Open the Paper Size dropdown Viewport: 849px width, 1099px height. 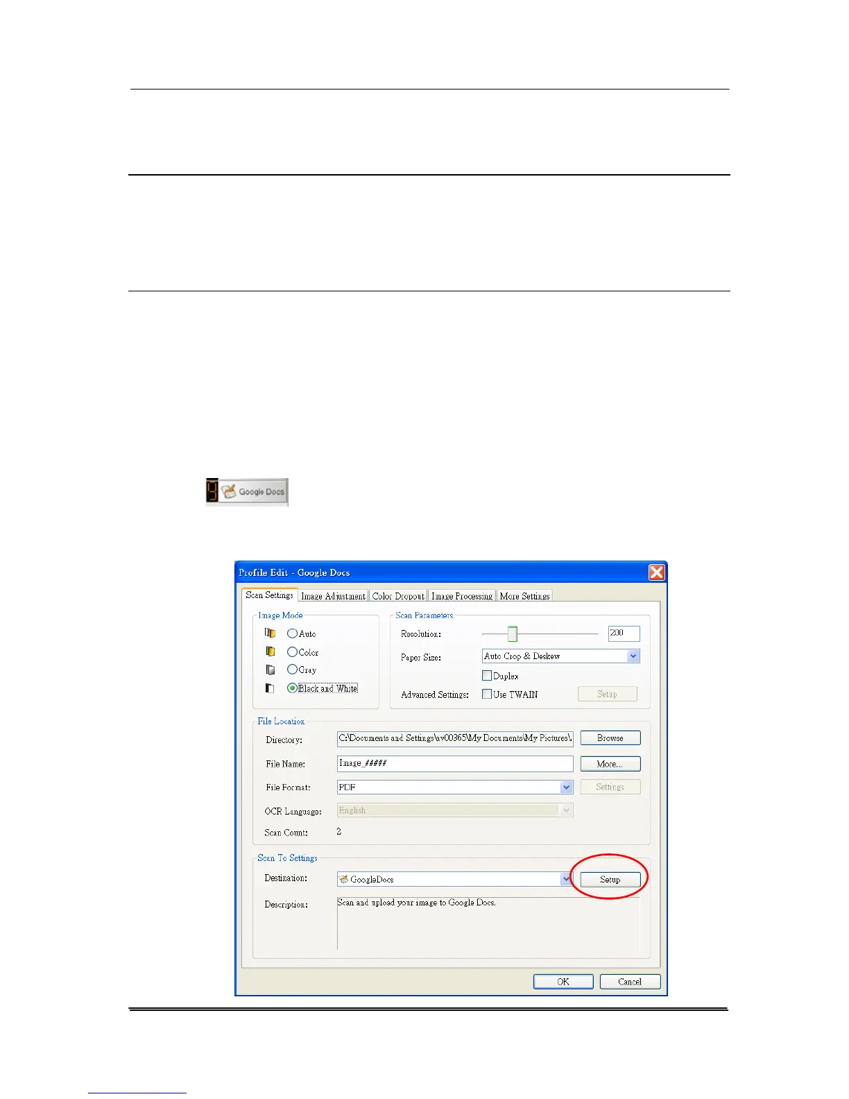click(x=633, y=656)
